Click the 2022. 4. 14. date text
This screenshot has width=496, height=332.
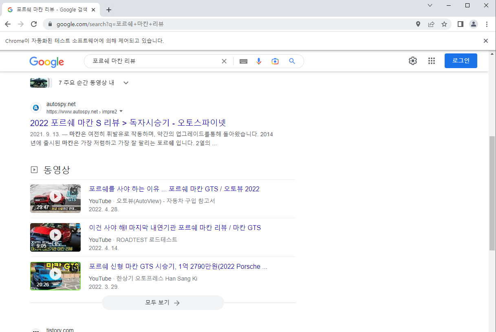coord(104,248)
